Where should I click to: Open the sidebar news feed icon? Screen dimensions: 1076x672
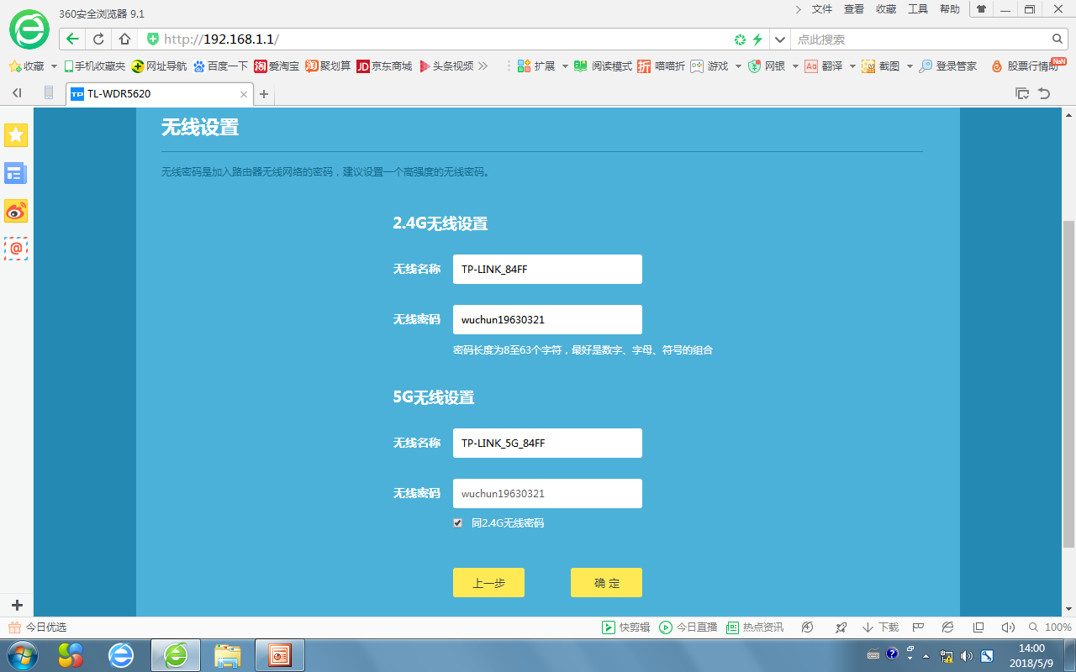pyautogui.click(x=16, y=173)
